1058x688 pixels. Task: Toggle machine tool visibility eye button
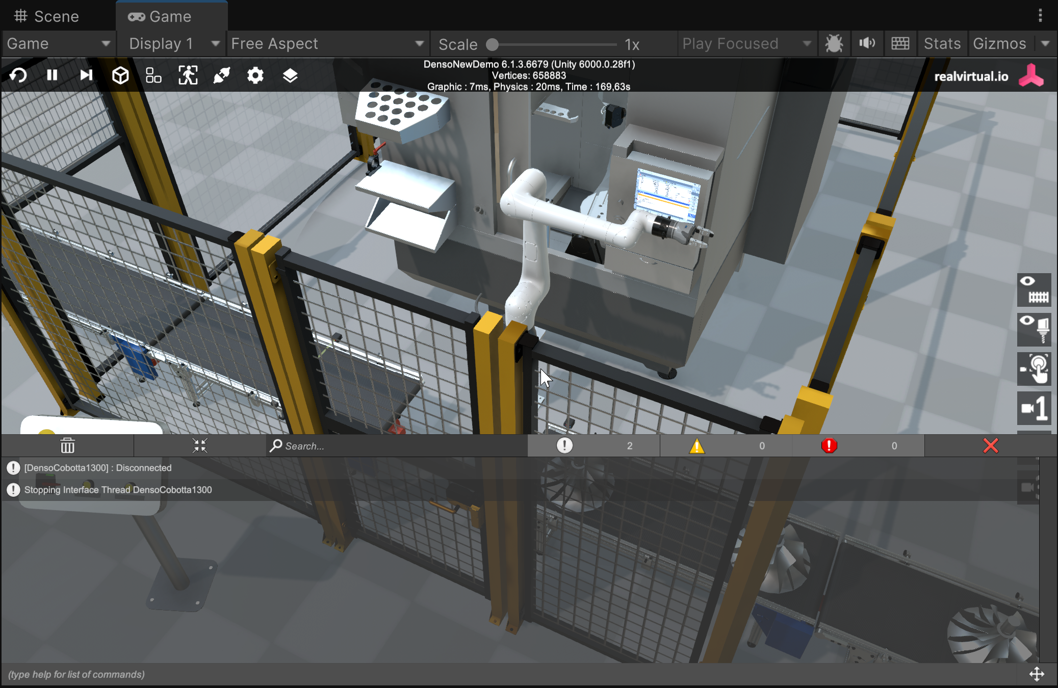point(1034,329)
